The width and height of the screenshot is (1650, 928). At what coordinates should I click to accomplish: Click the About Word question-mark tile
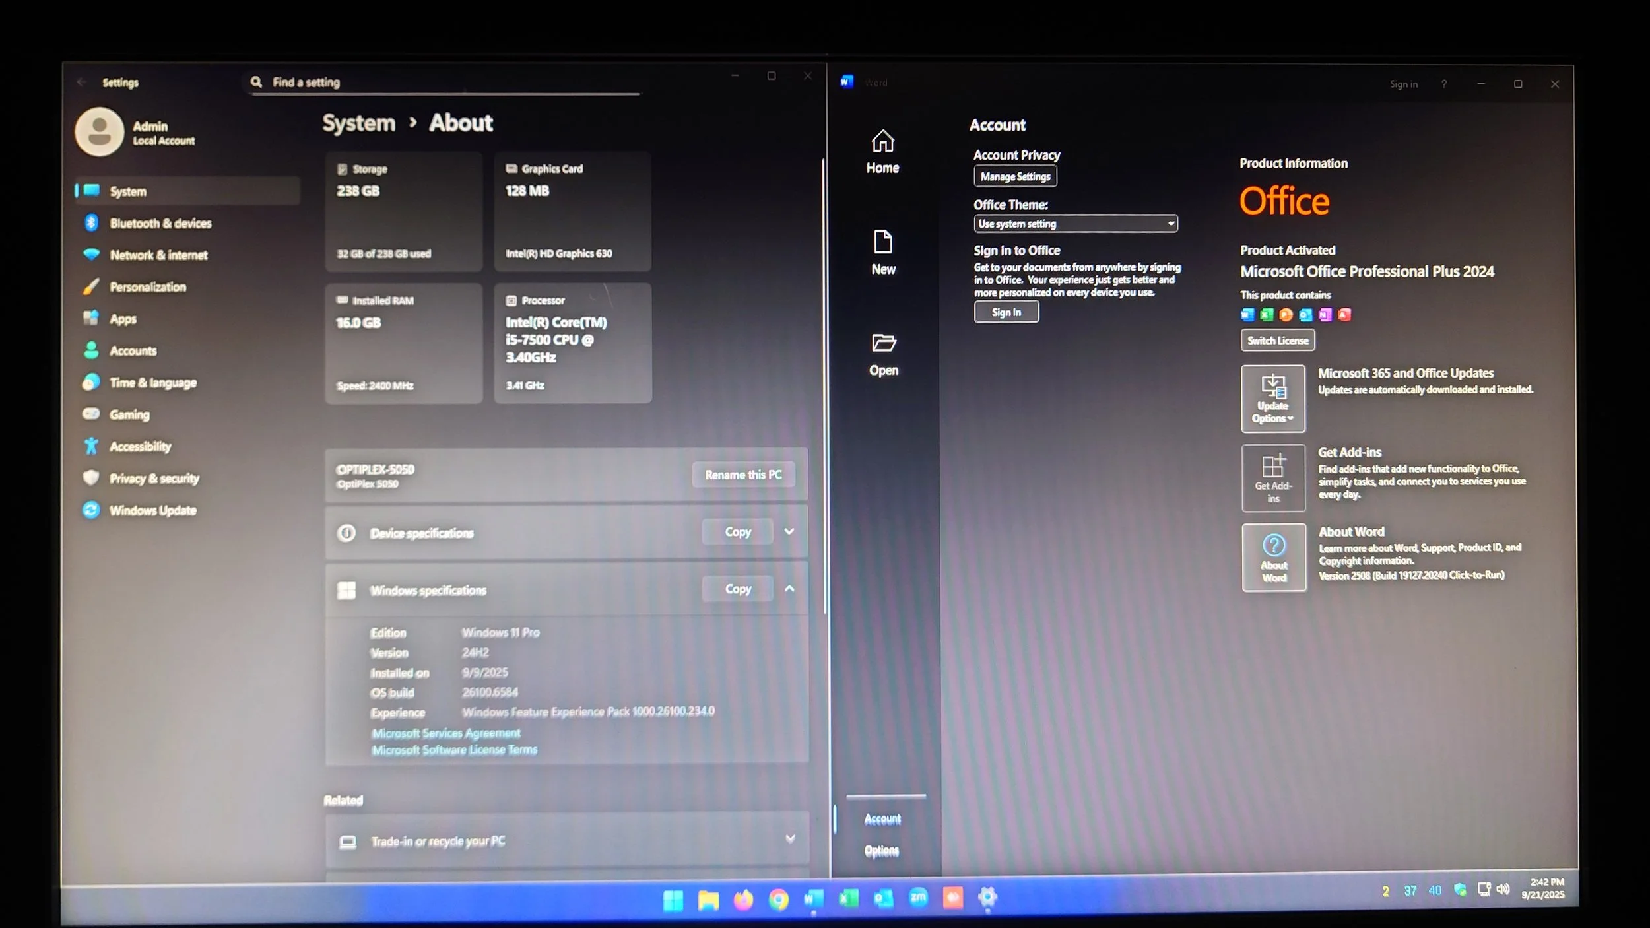pos(1273,557)
